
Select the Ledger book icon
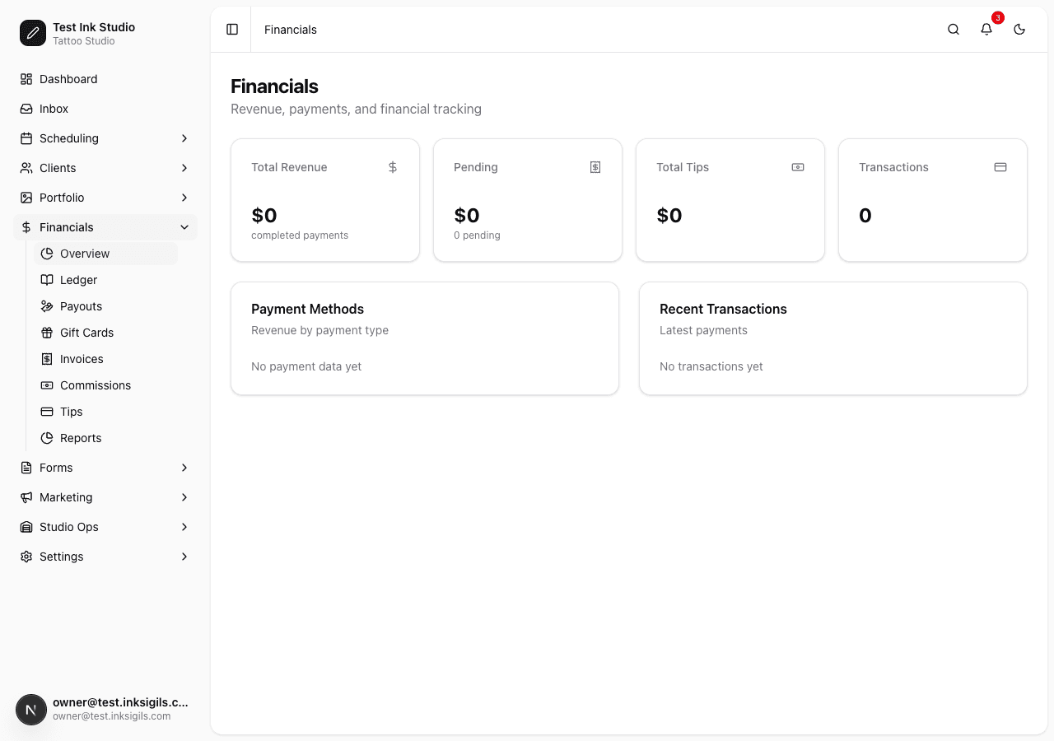[47, 280]
